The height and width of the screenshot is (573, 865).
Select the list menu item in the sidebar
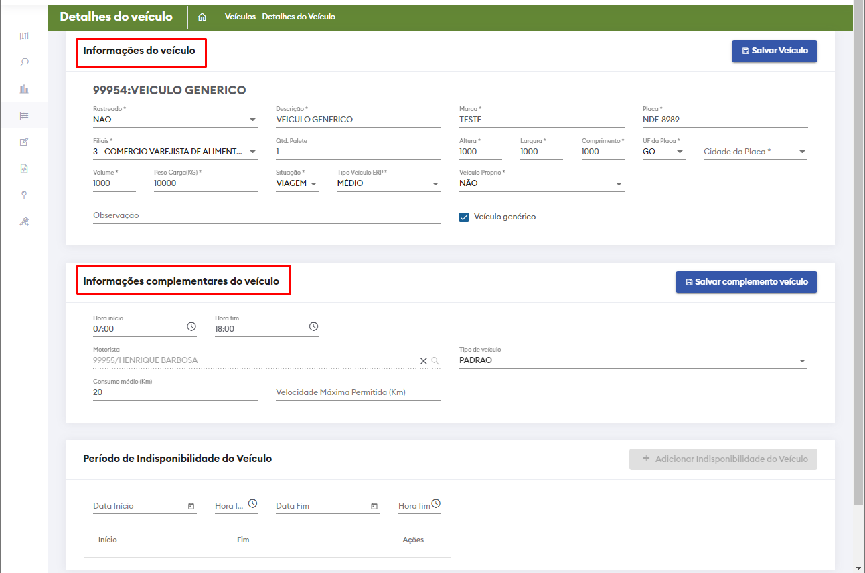click(24, 116)
